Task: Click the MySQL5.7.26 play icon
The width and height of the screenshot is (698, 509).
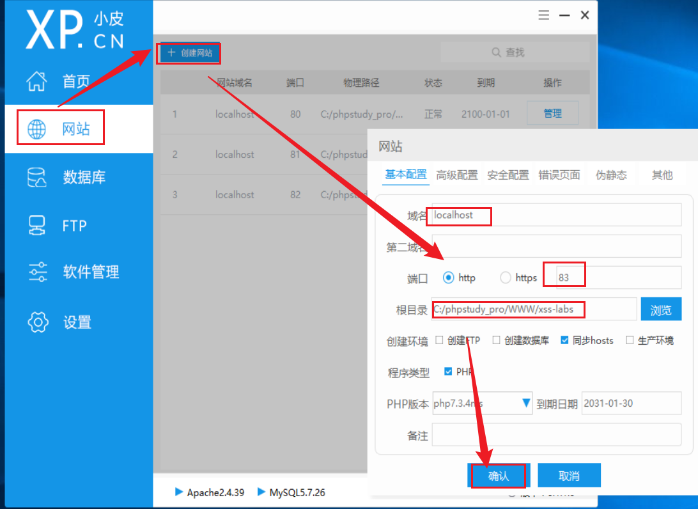Action: 261,492
